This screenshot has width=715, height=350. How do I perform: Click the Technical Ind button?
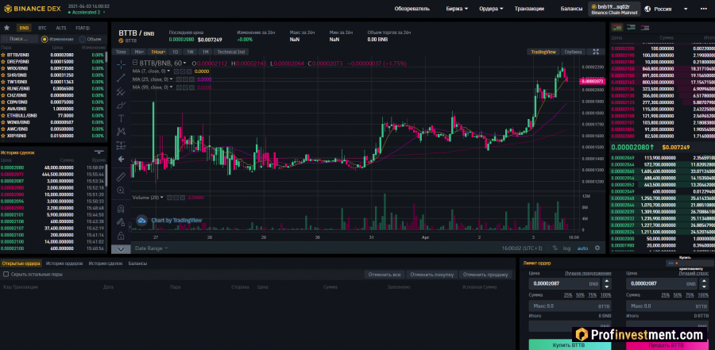click(231, 52)
